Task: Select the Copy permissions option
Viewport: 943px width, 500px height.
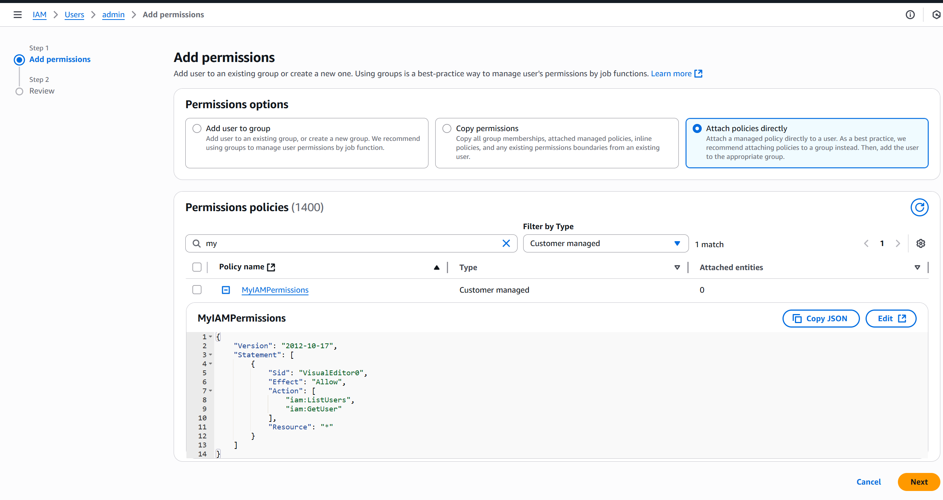Action: coord(447,128)
